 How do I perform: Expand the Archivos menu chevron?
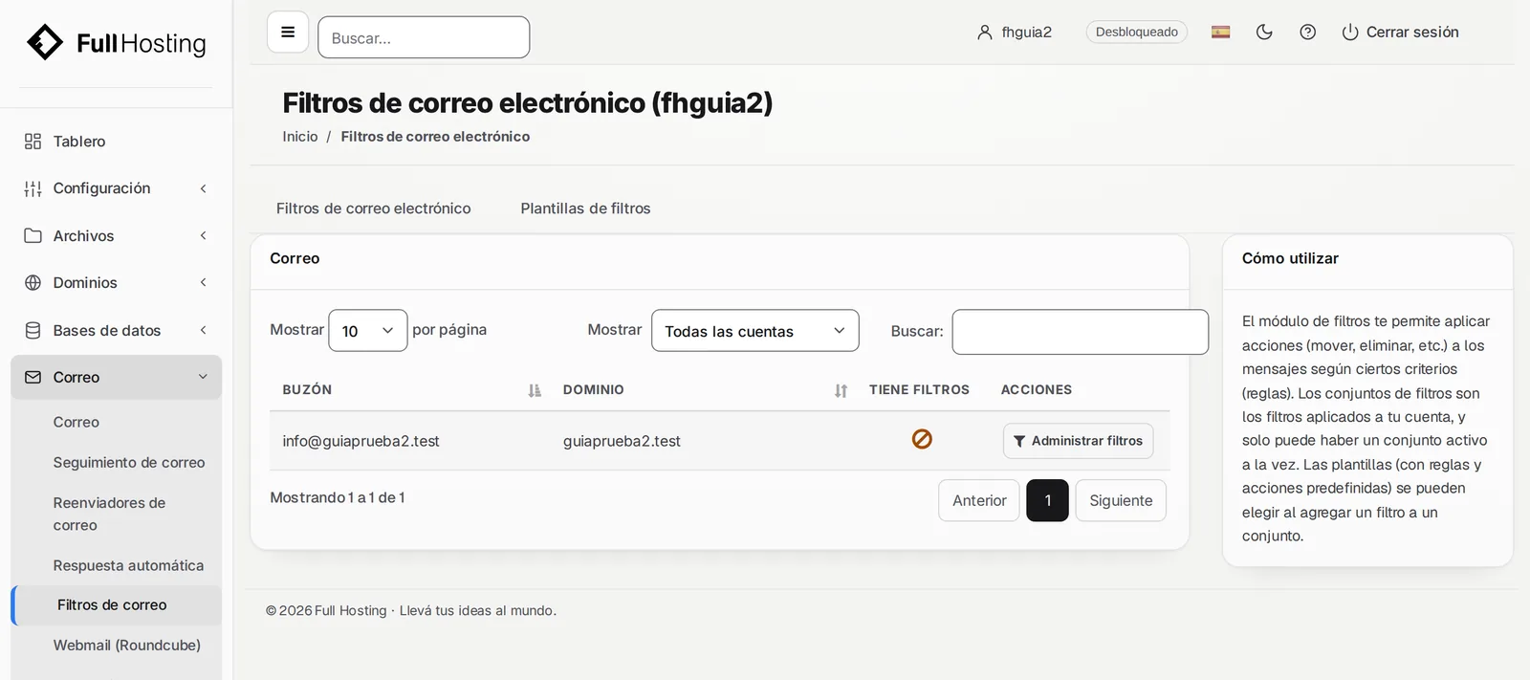203,235
